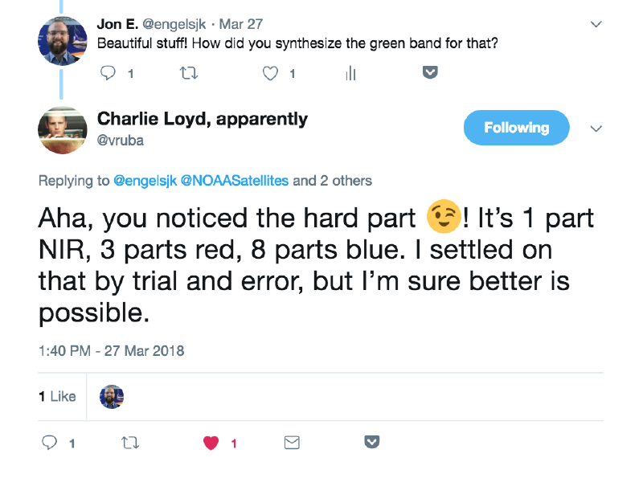Toggle the Following button for @vruba
The height and width of the screenshot is (482, 643).
pos(516,128)
